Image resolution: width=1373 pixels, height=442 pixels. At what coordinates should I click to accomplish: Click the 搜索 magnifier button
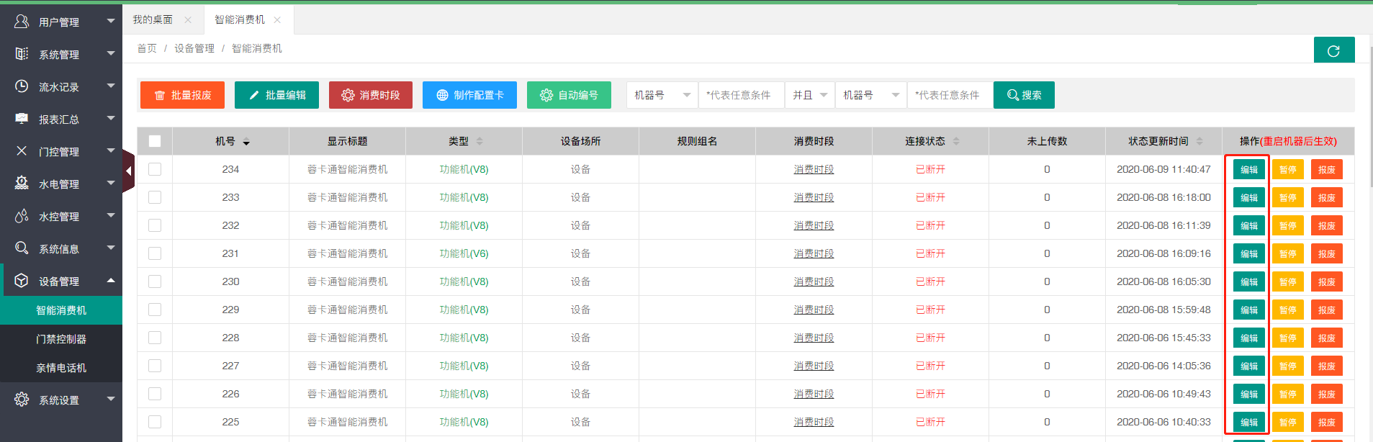(x=1023, y=95)
